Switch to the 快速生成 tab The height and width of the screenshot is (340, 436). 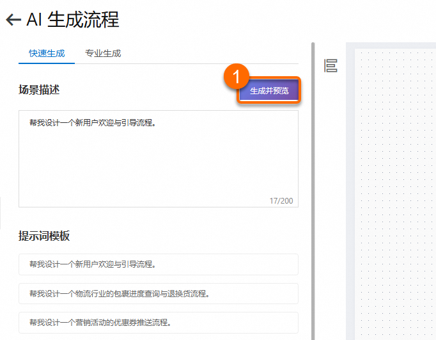47,53
